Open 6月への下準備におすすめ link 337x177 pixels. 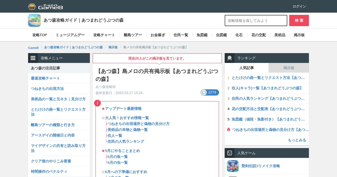pyautogui.click(x=126, y=172)
